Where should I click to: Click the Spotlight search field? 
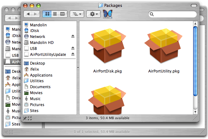click(x=172, y=14)
